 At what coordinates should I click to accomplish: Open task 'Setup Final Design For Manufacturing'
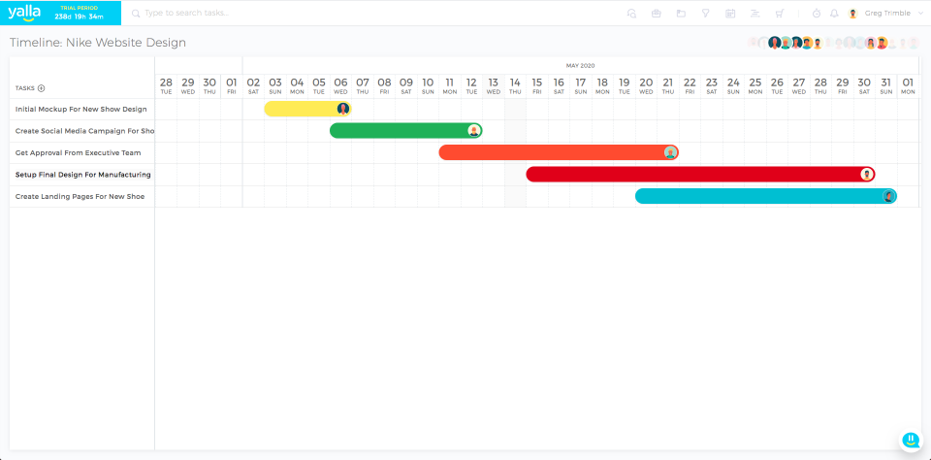(82, 175)
